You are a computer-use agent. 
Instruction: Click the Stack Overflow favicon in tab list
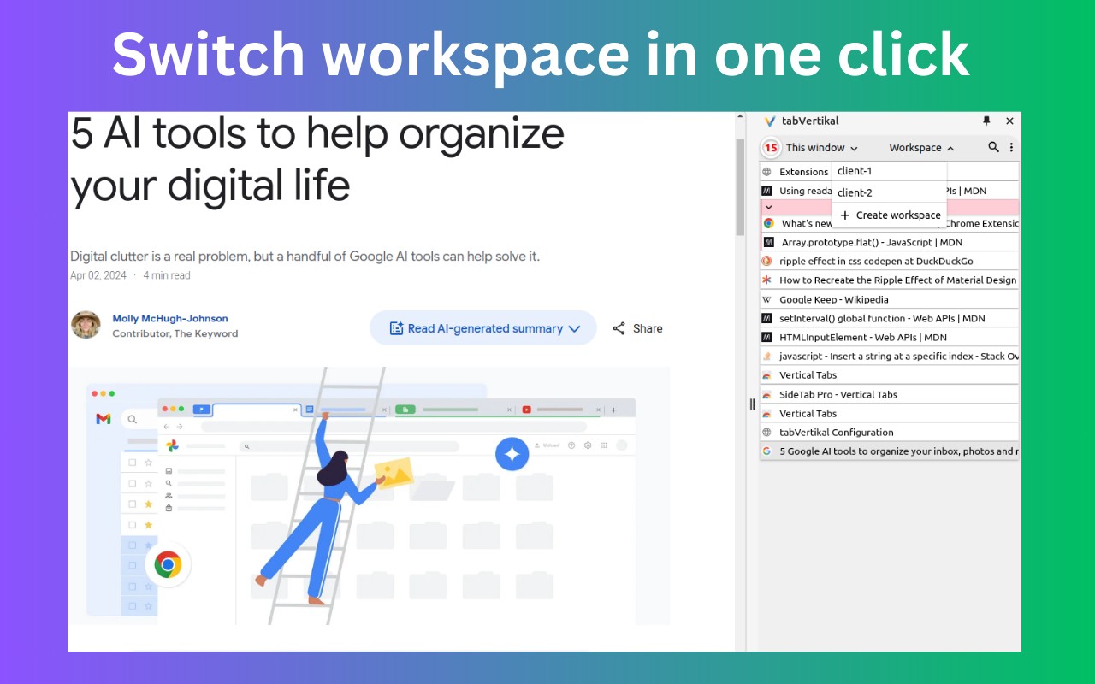coord(767,356)
